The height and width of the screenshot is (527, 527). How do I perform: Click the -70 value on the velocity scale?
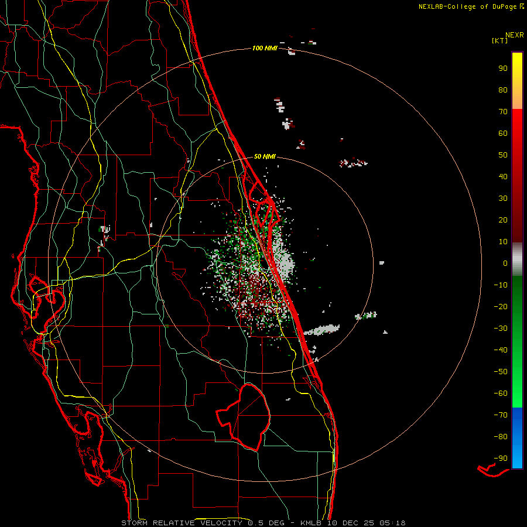pyautogui.click(x=501, y=415)
